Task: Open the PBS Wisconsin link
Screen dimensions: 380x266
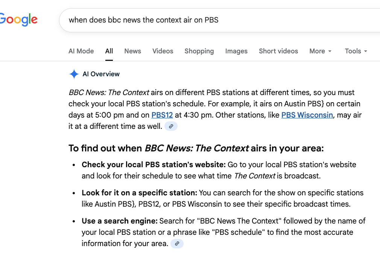Action: (x=307, y=115)
